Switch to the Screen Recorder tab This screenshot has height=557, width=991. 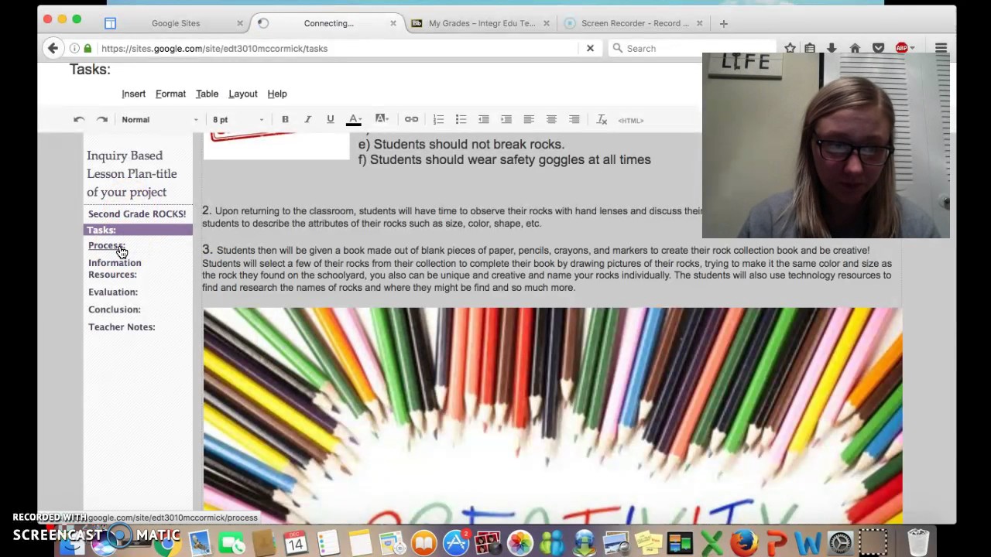coord(635,23)
